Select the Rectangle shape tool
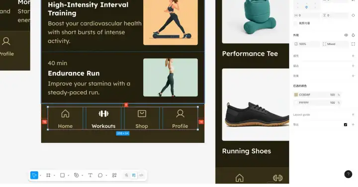Viewport: 358px width, 187px height. [x=62, y=175]
